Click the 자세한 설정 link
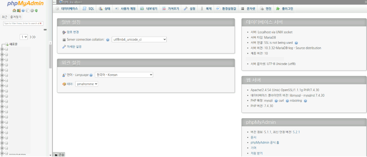Viewport: 367px width, 157px height. (x=74, y=47)
